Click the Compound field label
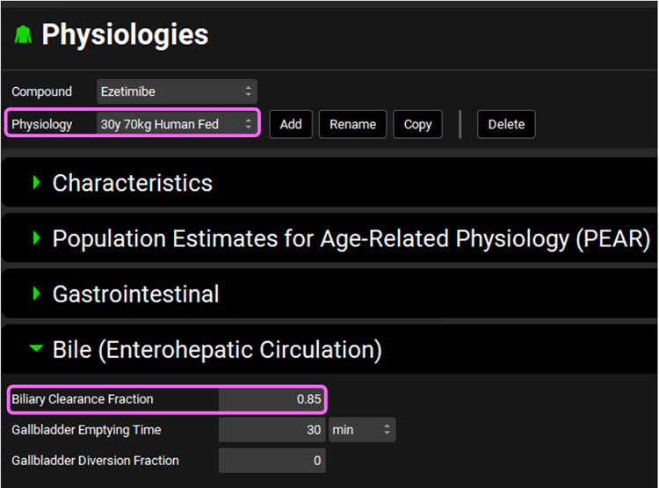 (42, 91)
